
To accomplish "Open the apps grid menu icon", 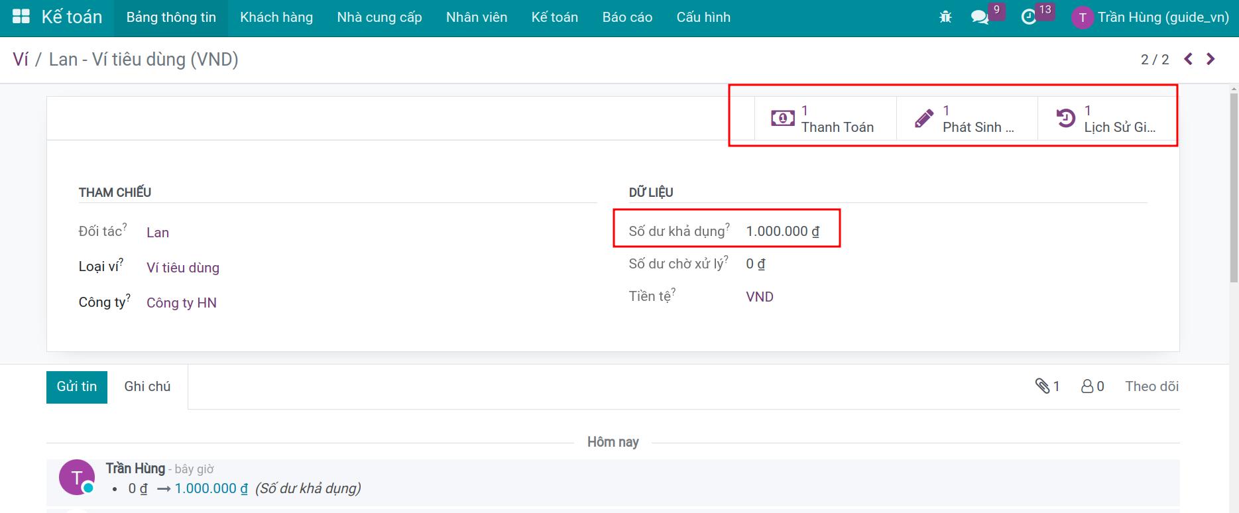I will point(21,17).
